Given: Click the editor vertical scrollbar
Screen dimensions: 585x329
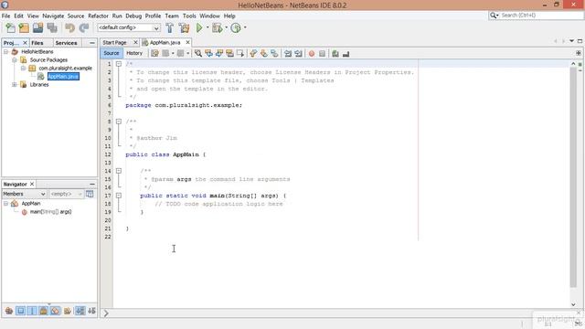Looking at the screenshot, I should pyautogui.click(x=573, y=177).
